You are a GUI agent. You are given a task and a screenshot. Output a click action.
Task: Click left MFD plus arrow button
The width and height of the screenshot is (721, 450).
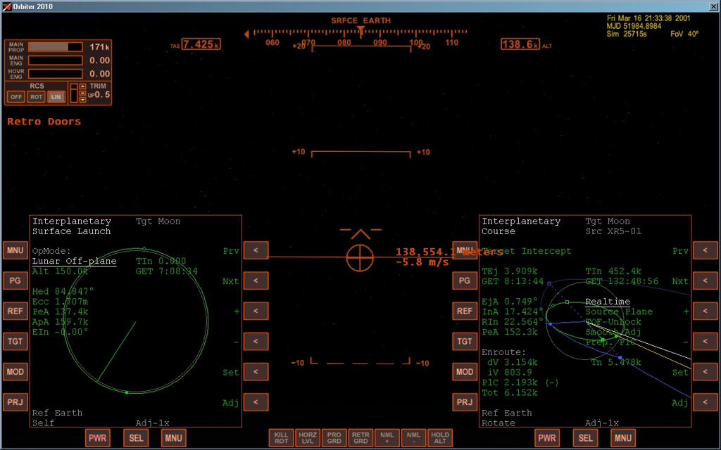(256, 311)
